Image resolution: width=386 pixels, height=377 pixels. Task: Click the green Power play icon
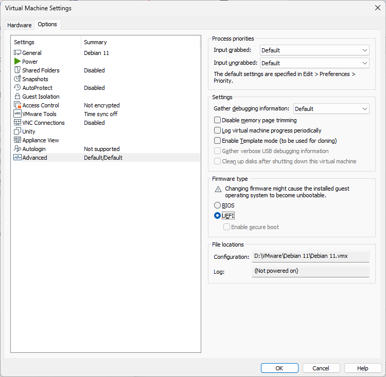coord(17,61)
